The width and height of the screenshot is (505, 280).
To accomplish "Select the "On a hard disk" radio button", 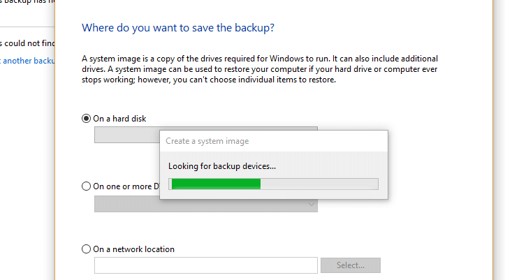I will point(87,119).
